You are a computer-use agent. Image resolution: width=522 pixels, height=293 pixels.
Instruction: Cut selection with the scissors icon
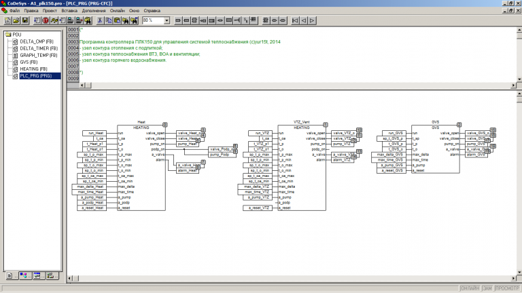point(99,21)
